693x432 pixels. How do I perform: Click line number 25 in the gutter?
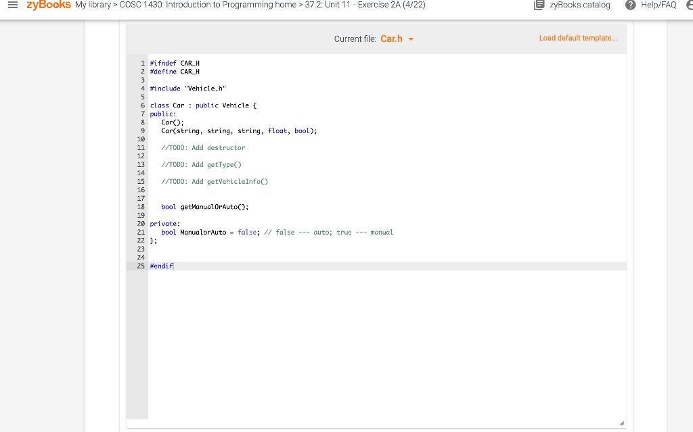click(141, 266)
